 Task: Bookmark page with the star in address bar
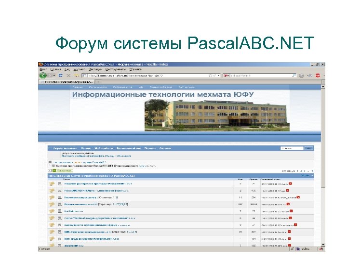(x=210, y=76)
